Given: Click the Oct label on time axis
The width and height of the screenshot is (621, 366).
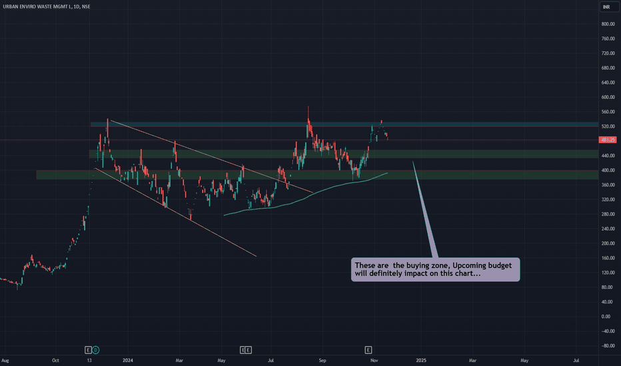Looking at the screenshot, I should tap(55, 361).
